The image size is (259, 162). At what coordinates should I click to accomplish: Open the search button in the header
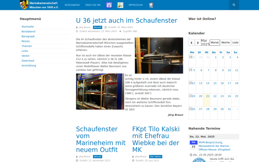click(234, 5)
